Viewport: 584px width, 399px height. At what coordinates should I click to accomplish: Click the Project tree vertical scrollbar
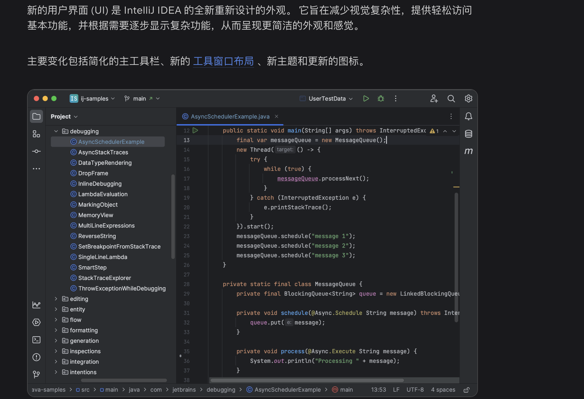click(x=173, y=217)
